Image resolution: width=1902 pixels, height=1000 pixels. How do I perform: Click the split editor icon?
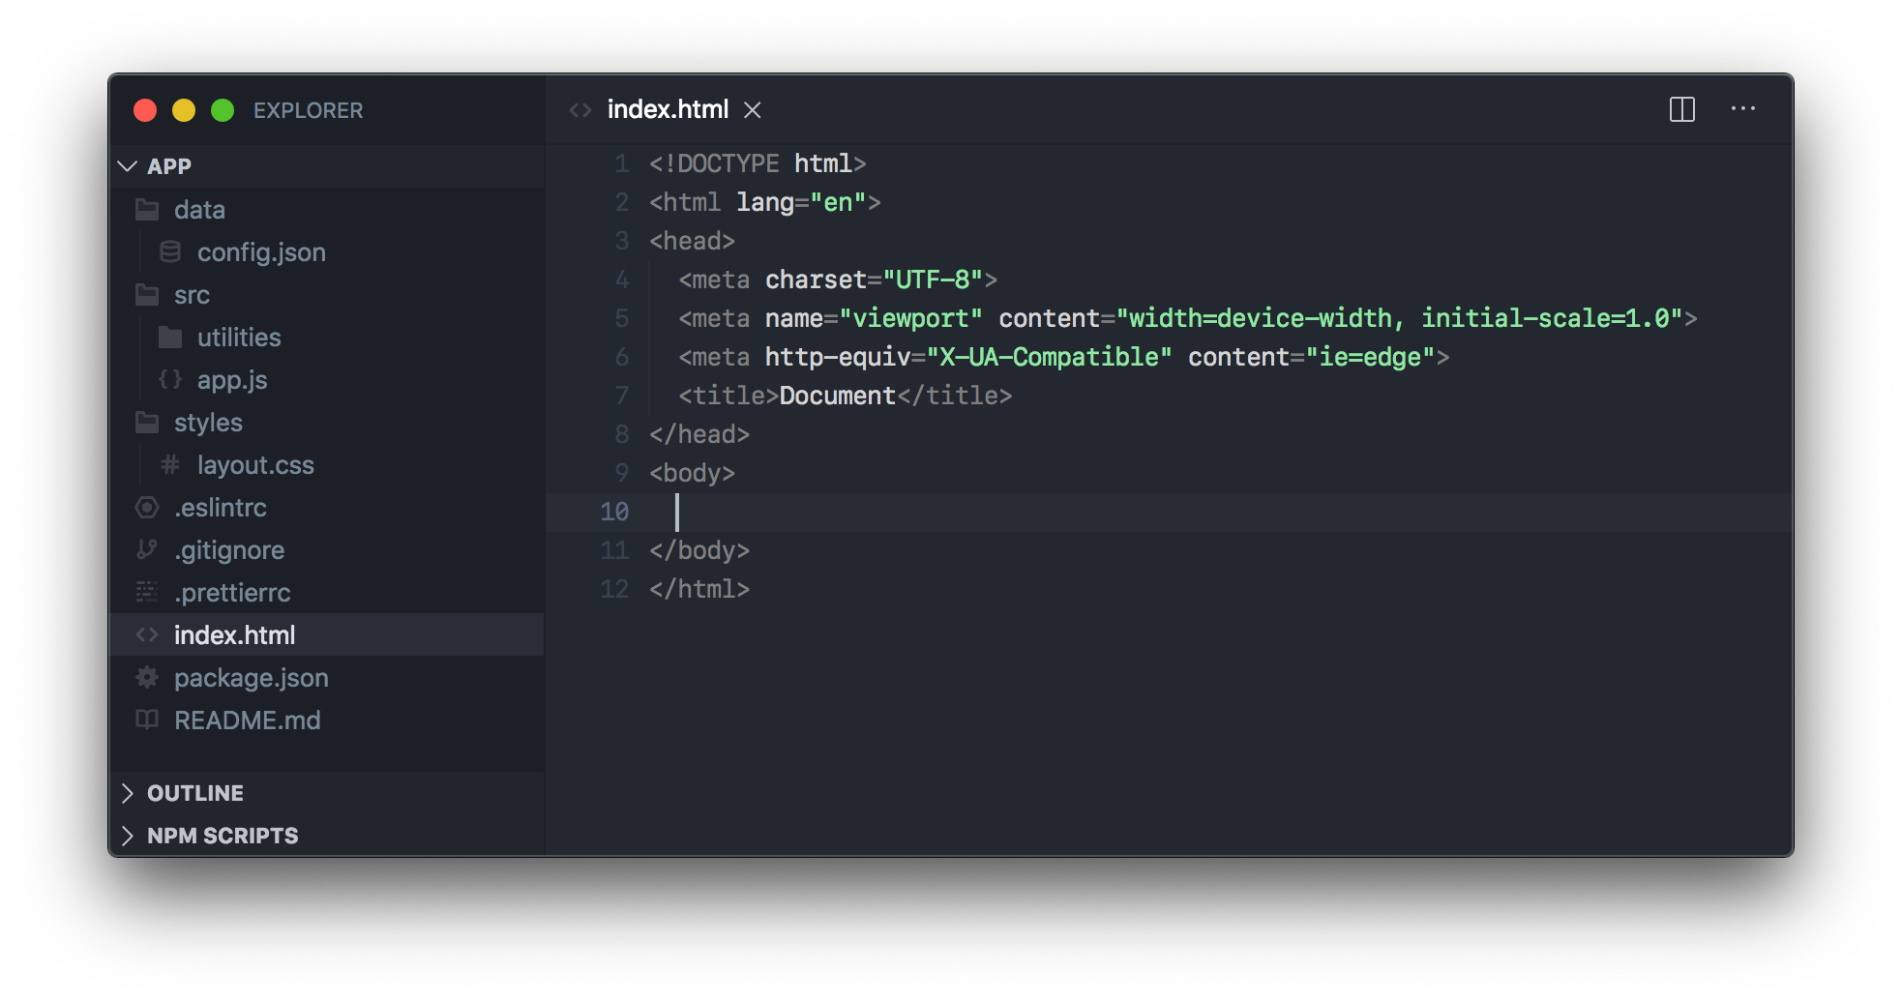1681,109
